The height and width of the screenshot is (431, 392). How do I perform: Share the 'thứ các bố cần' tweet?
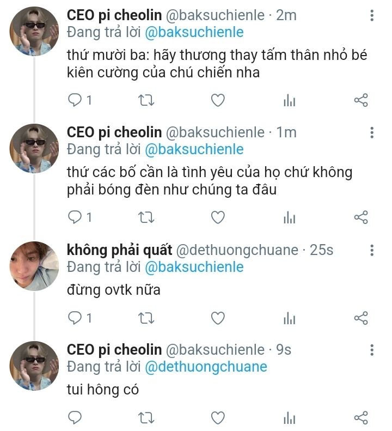[361, 217]
